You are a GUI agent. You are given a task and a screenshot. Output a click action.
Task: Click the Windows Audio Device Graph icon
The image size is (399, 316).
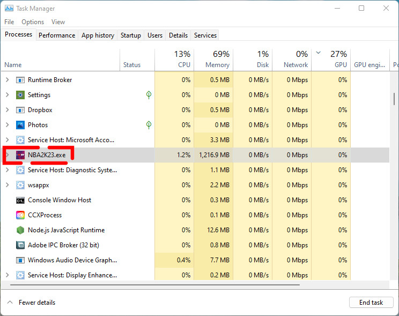(x=20, y=260)
